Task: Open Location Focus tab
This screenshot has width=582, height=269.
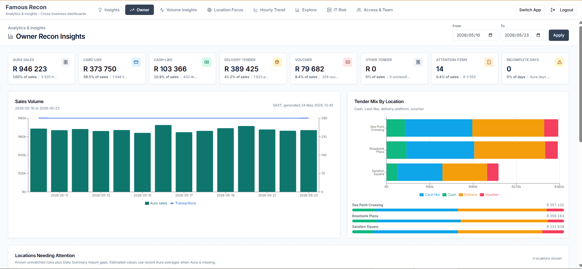Action: (225, 10)
